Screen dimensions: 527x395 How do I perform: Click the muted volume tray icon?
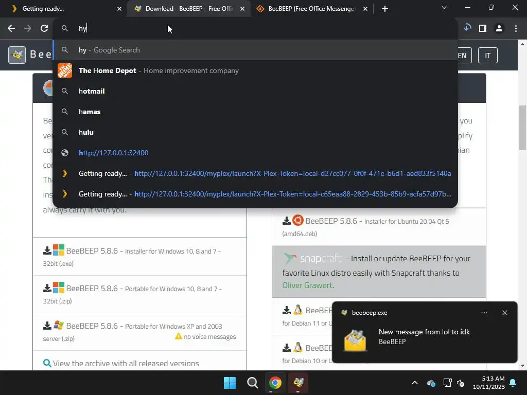click(461, 383)
